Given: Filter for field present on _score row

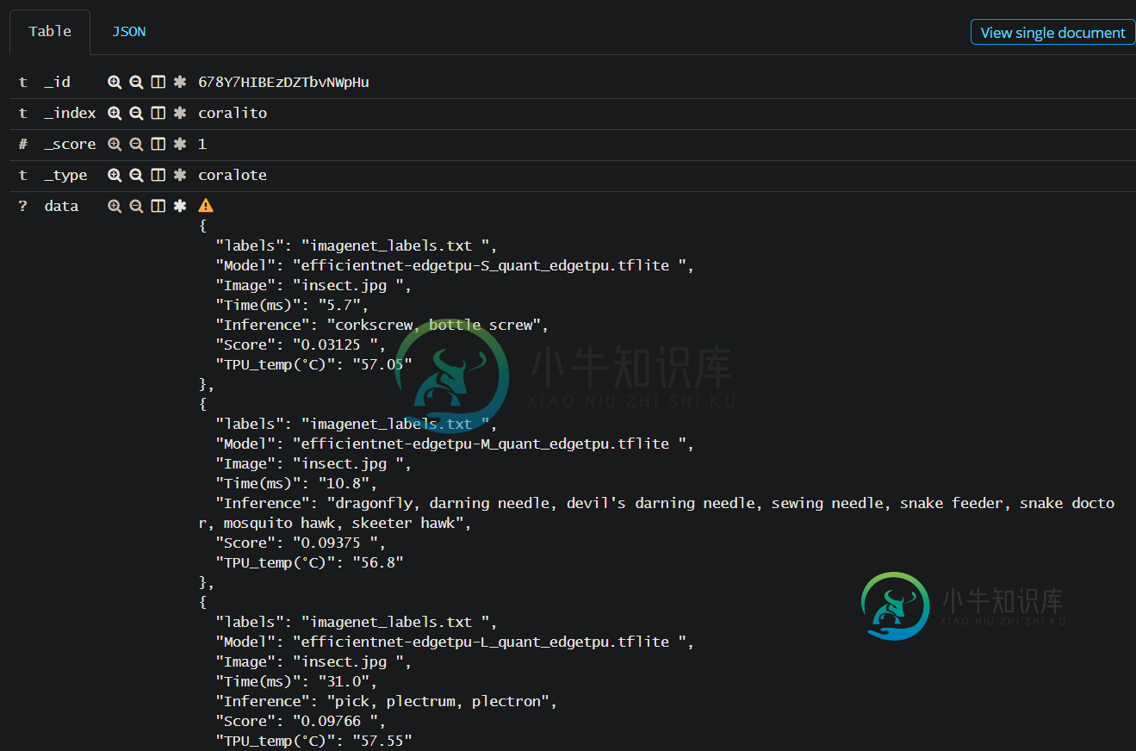Looking at the screenshot, I should tap(180, 144).
